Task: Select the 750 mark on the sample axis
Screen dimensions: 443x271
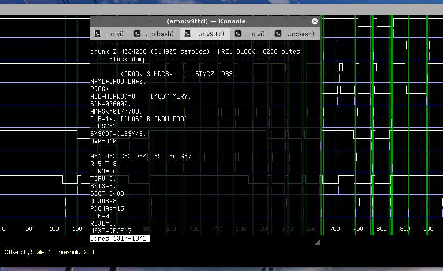Action: [358, 229]
